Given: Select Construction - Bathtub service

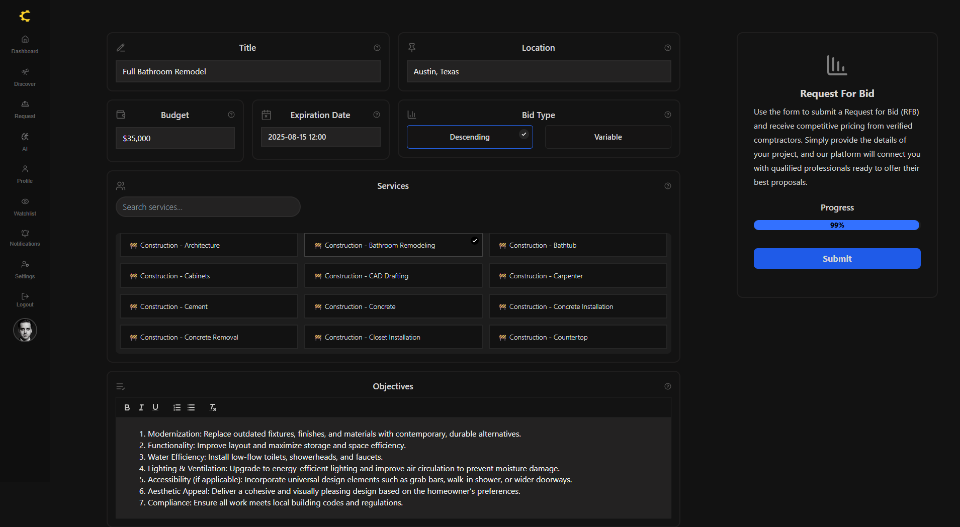Looking at the screenshot, I should (x=578, y=245).
